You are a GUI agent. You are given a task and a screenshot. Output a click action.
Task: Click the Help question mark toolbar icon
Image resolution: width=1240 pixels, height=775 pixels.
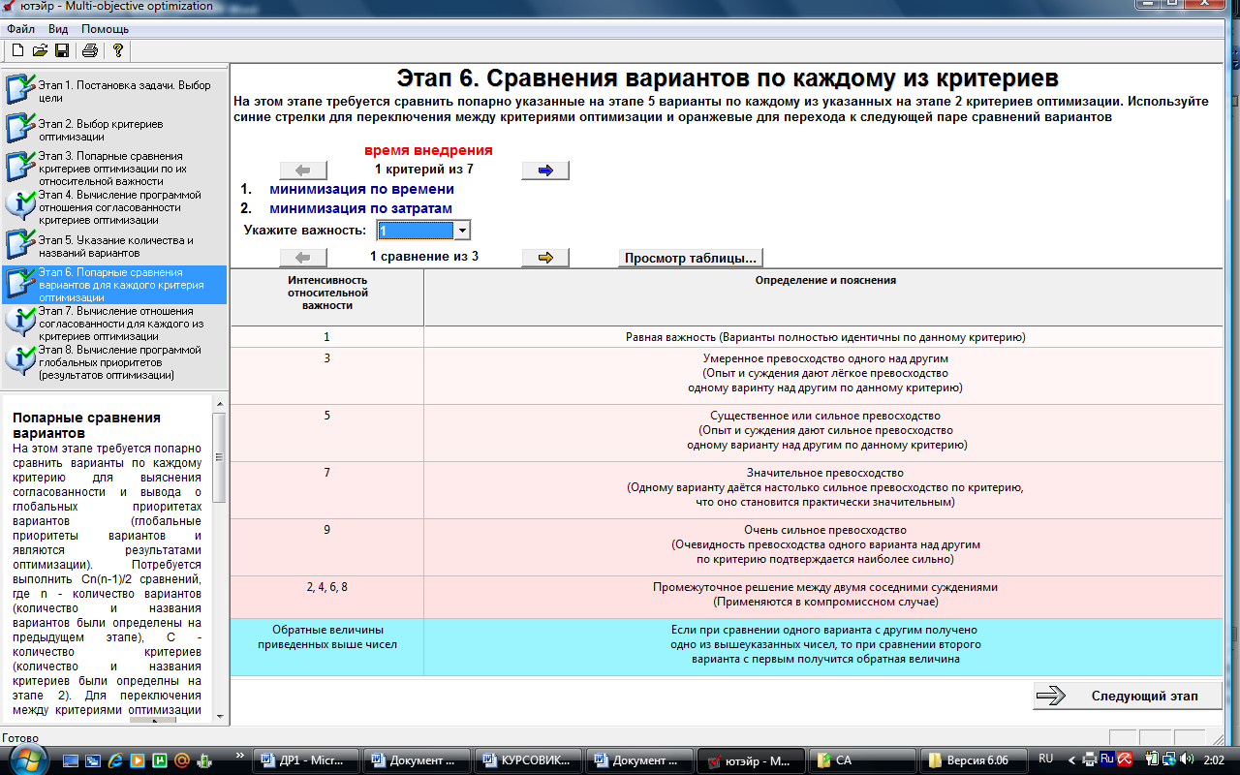tap(117, 50)
